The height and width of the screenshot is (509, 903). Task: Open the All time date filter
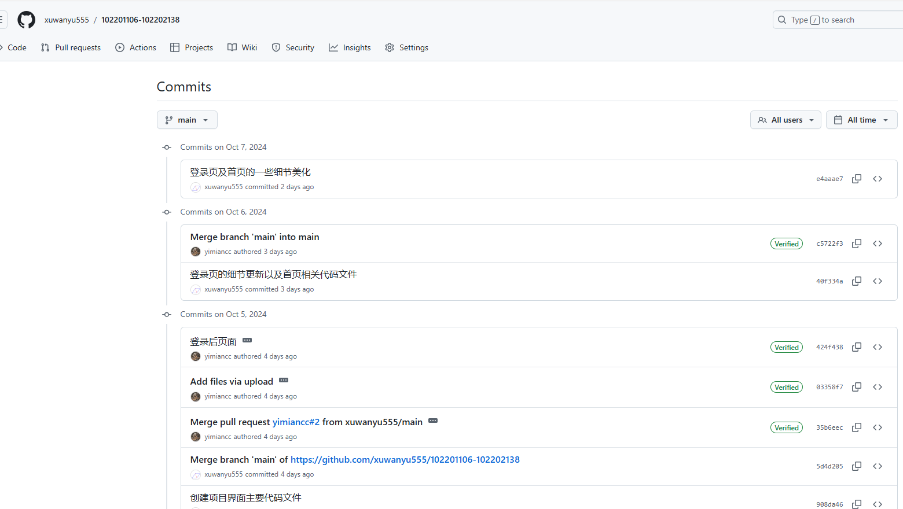(x=861, y=120)
